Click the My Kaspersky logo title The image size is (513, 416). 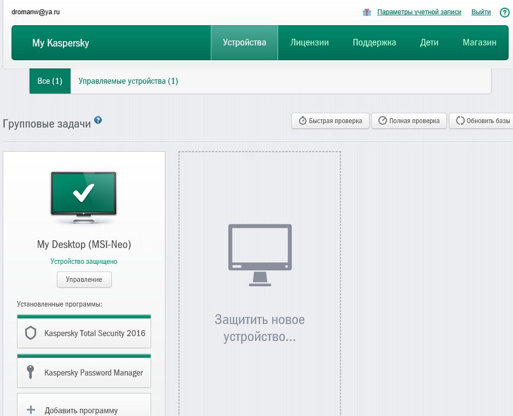[61, 43]
